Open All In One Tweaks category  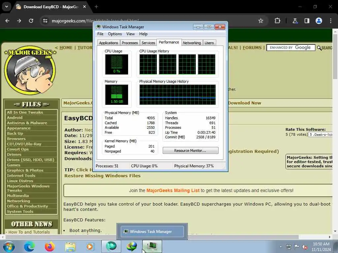[x=25, y=112]
